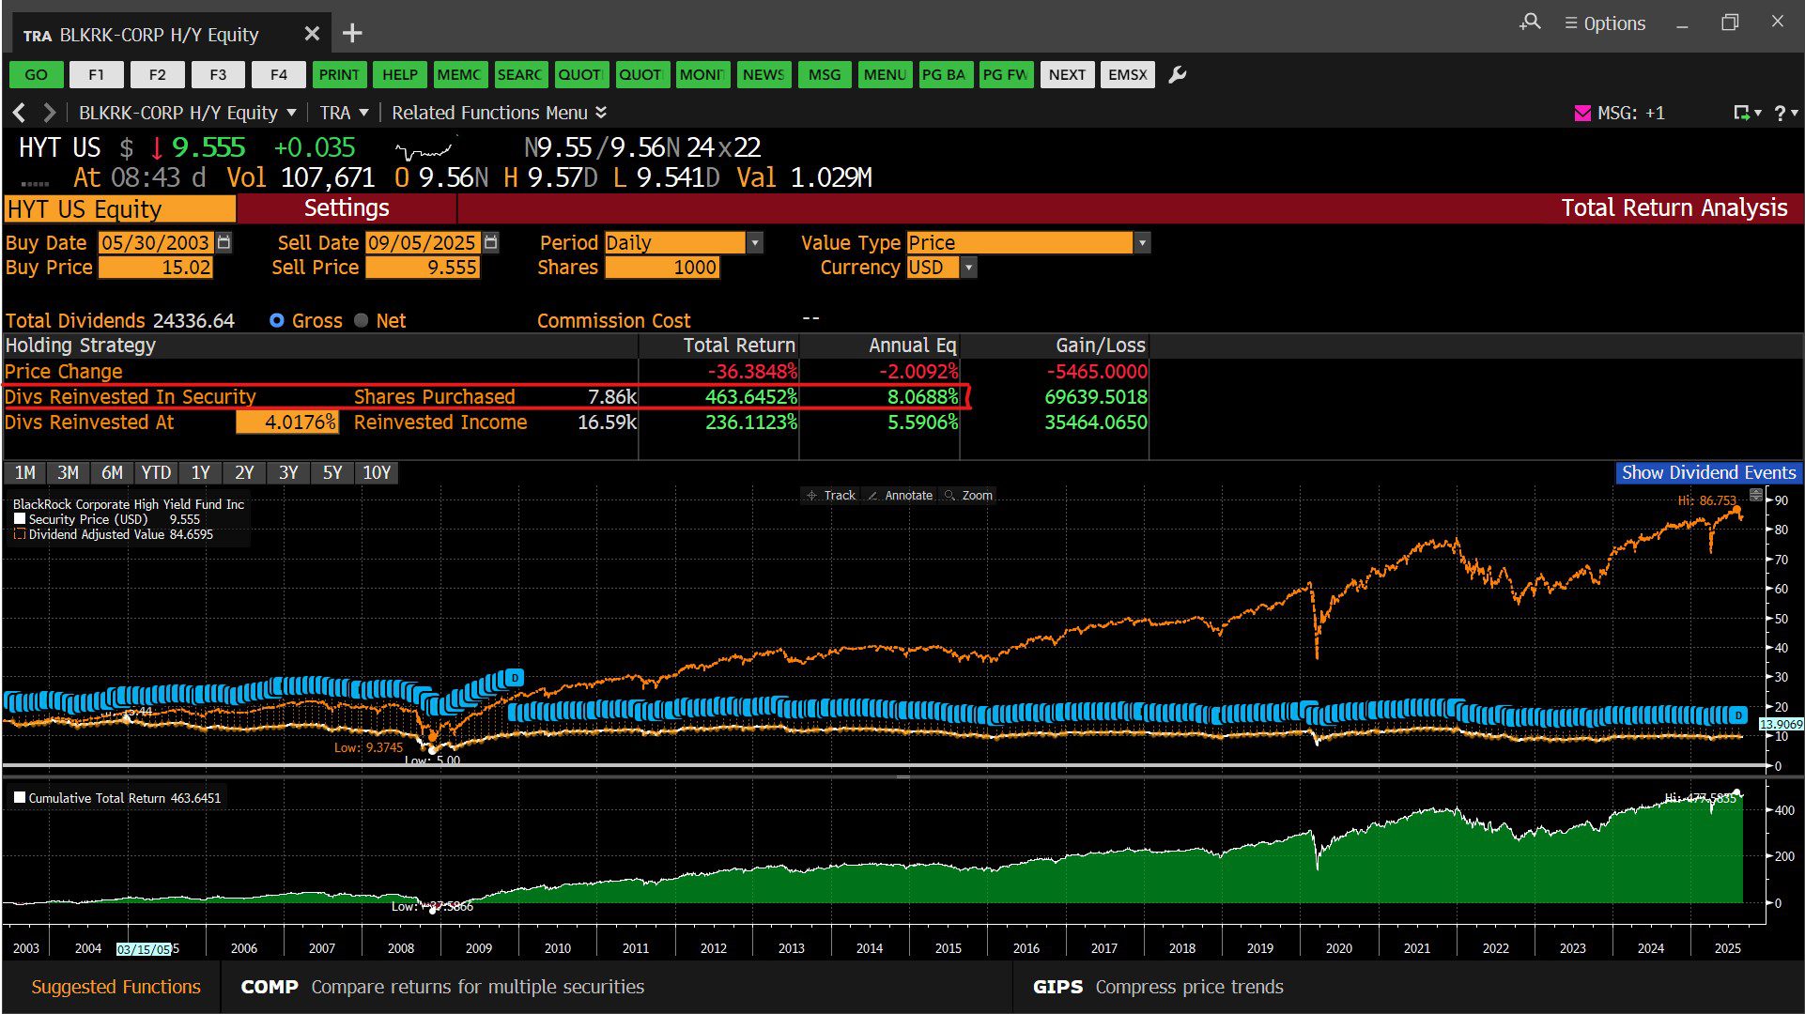Open the pink MSG envelope icon
The image size is (1805, 1014).
point(1582,113)
